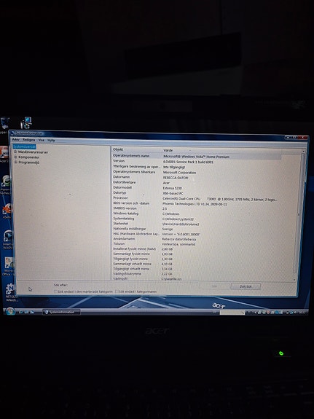The width and height of the screenshot is (314, 419).
Task: Enable Sök endast i den markerade kategorin
Action: coord(56,291)
